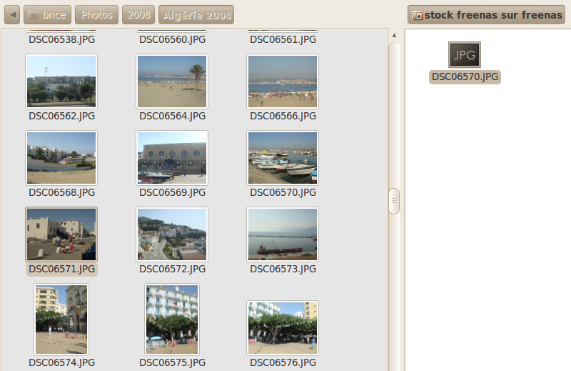
Task: Open the 2008 path button
Action: coord(138,15)
